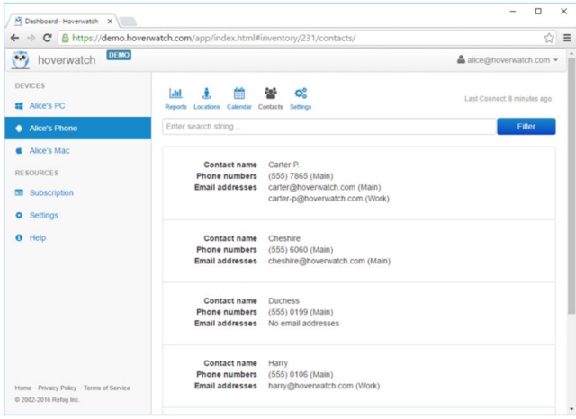Close the Dashboard - Hoverwatch tab
Image resolution: width=576 pixels, height=419 pixels.
[x=110, y=22]
